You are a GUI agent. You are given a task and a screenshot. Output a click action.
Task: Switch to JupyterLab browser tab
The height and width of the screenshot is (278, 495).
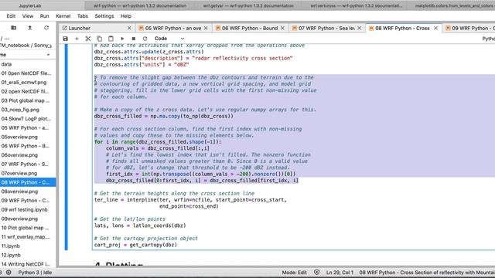pos(30,5)
